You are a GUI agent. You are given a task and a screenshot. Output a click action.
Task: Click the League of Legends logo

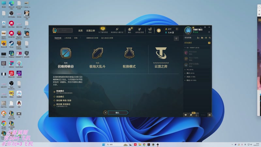[54, 30]
